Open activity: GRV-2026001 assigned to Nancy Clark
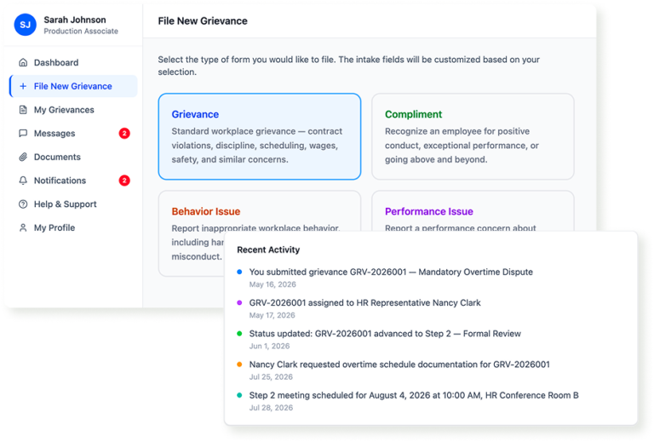The width and height of the screenshot is (654, 442). (365, 302)
